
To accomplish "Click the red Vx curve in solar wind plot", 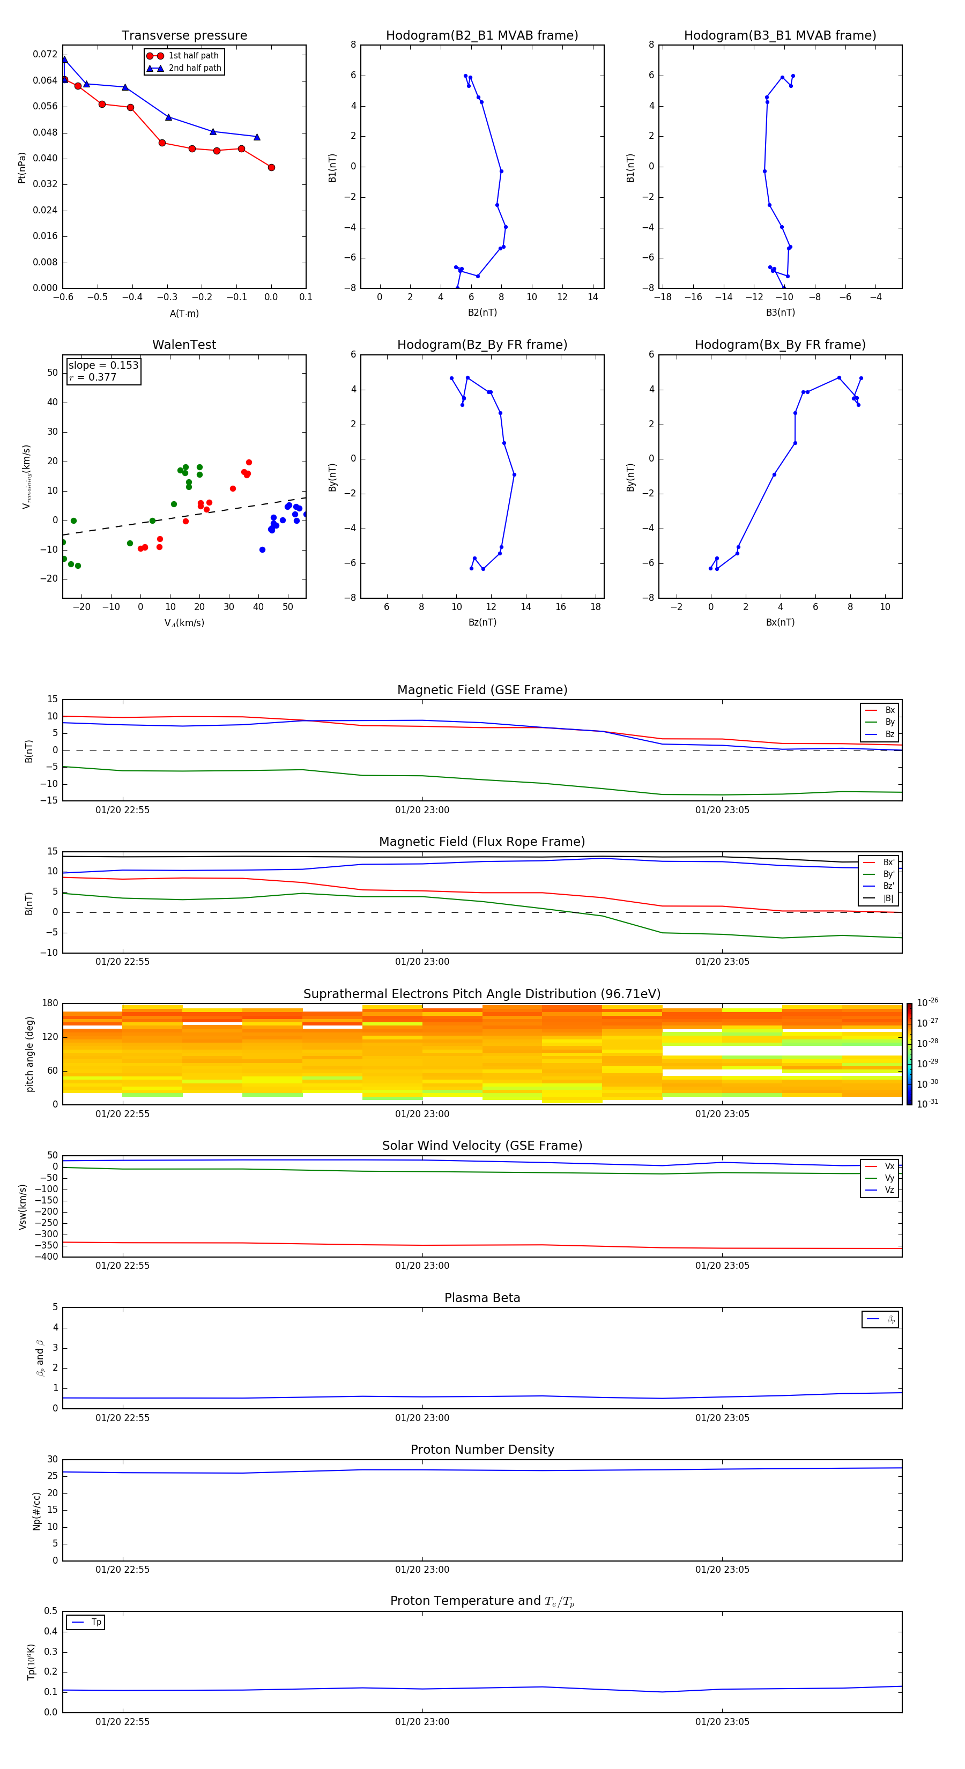I will coord(482,1245).
